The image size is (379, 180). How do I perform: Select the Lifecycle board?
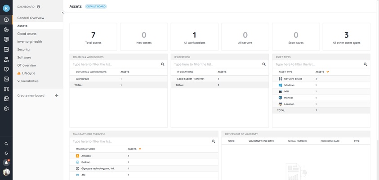coord(28,73)
